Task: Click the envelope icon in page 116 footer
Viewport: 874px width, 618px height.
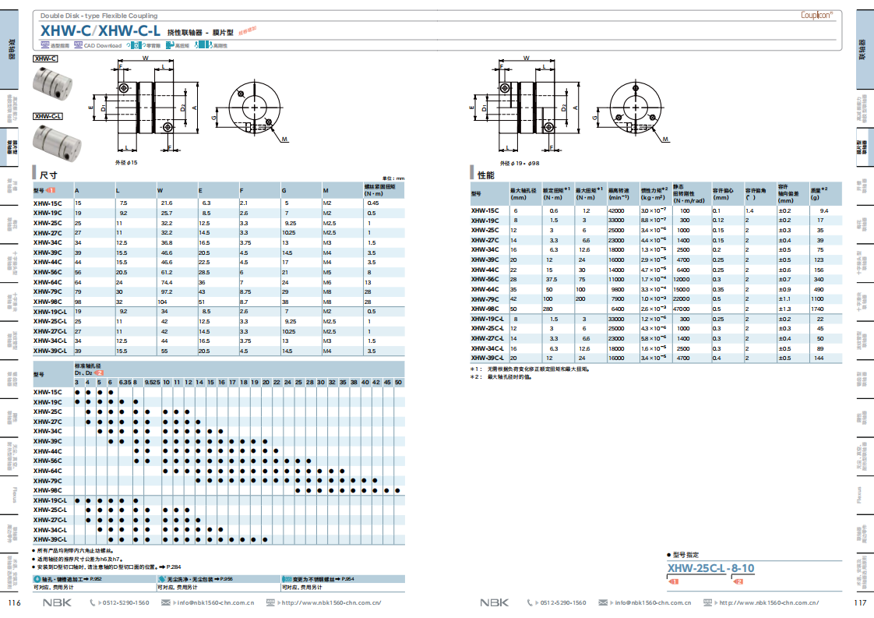Action: (166, 602)
